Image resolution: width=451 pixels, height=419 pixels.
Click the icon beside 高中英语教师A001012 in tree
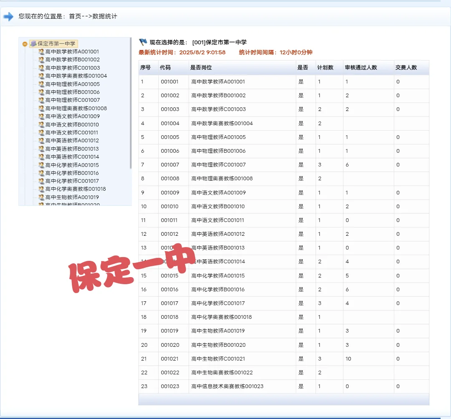[41, 141]
